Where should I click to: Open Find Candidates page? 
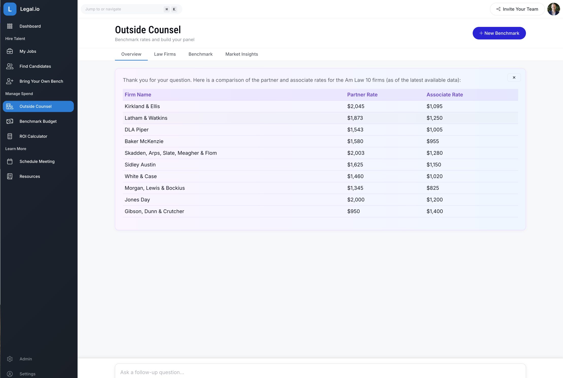click(x=38, y=66)
